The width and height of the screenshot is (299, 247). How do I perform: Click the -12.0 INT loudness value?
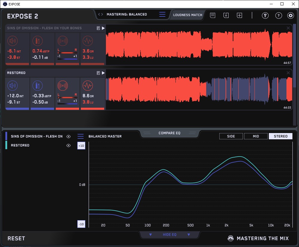(x=15, y=96)
